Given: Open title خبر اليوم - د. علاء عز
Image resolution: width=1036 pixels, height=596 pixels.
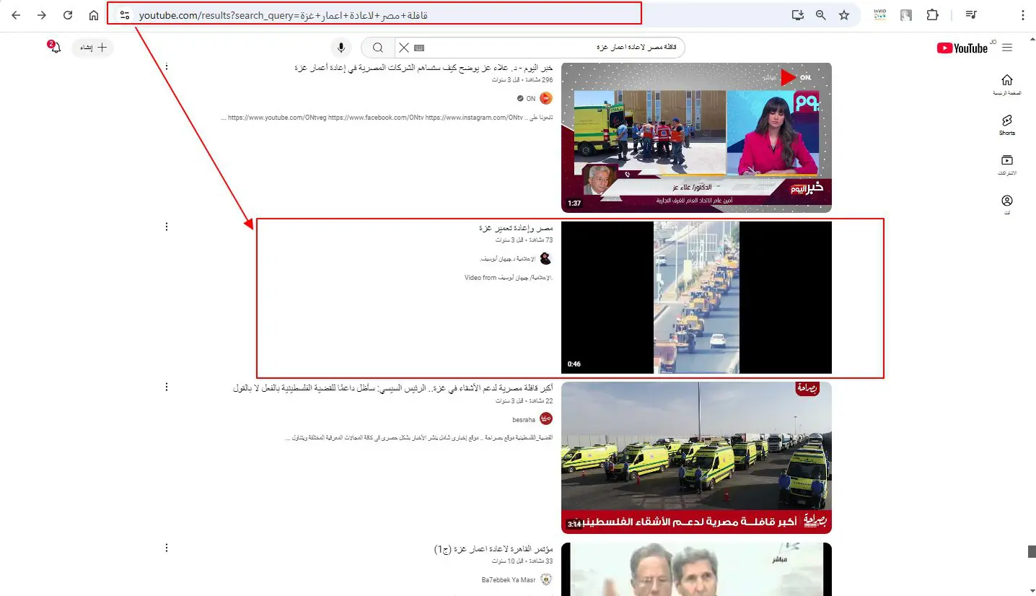Looking at the screenshot, I should point(423,68).
